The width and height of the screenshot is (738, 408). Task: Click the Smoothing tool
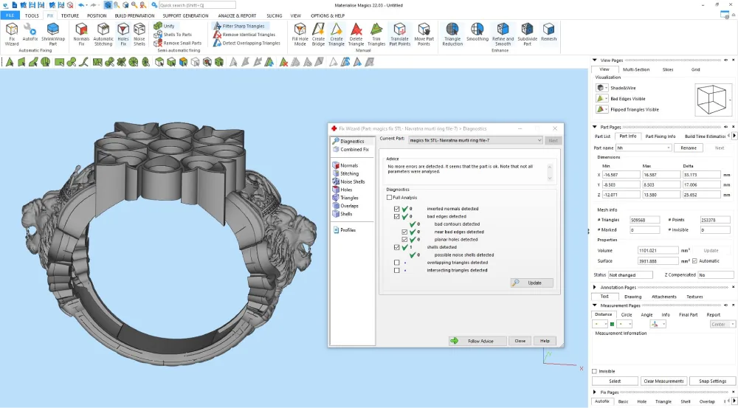477,32
